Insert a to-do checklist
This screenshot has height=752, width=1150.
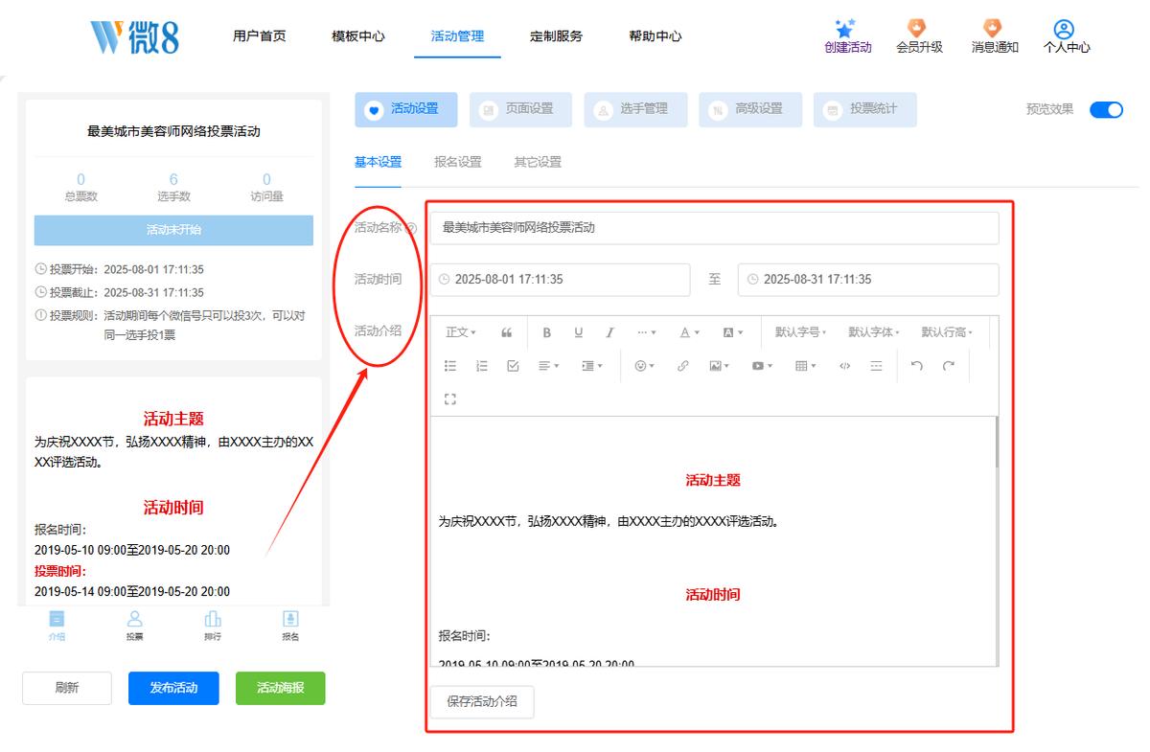click(x=513, y=366)
